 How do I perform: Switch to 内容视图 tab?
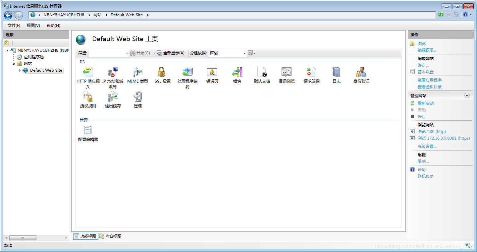click(x=110, y=236)
